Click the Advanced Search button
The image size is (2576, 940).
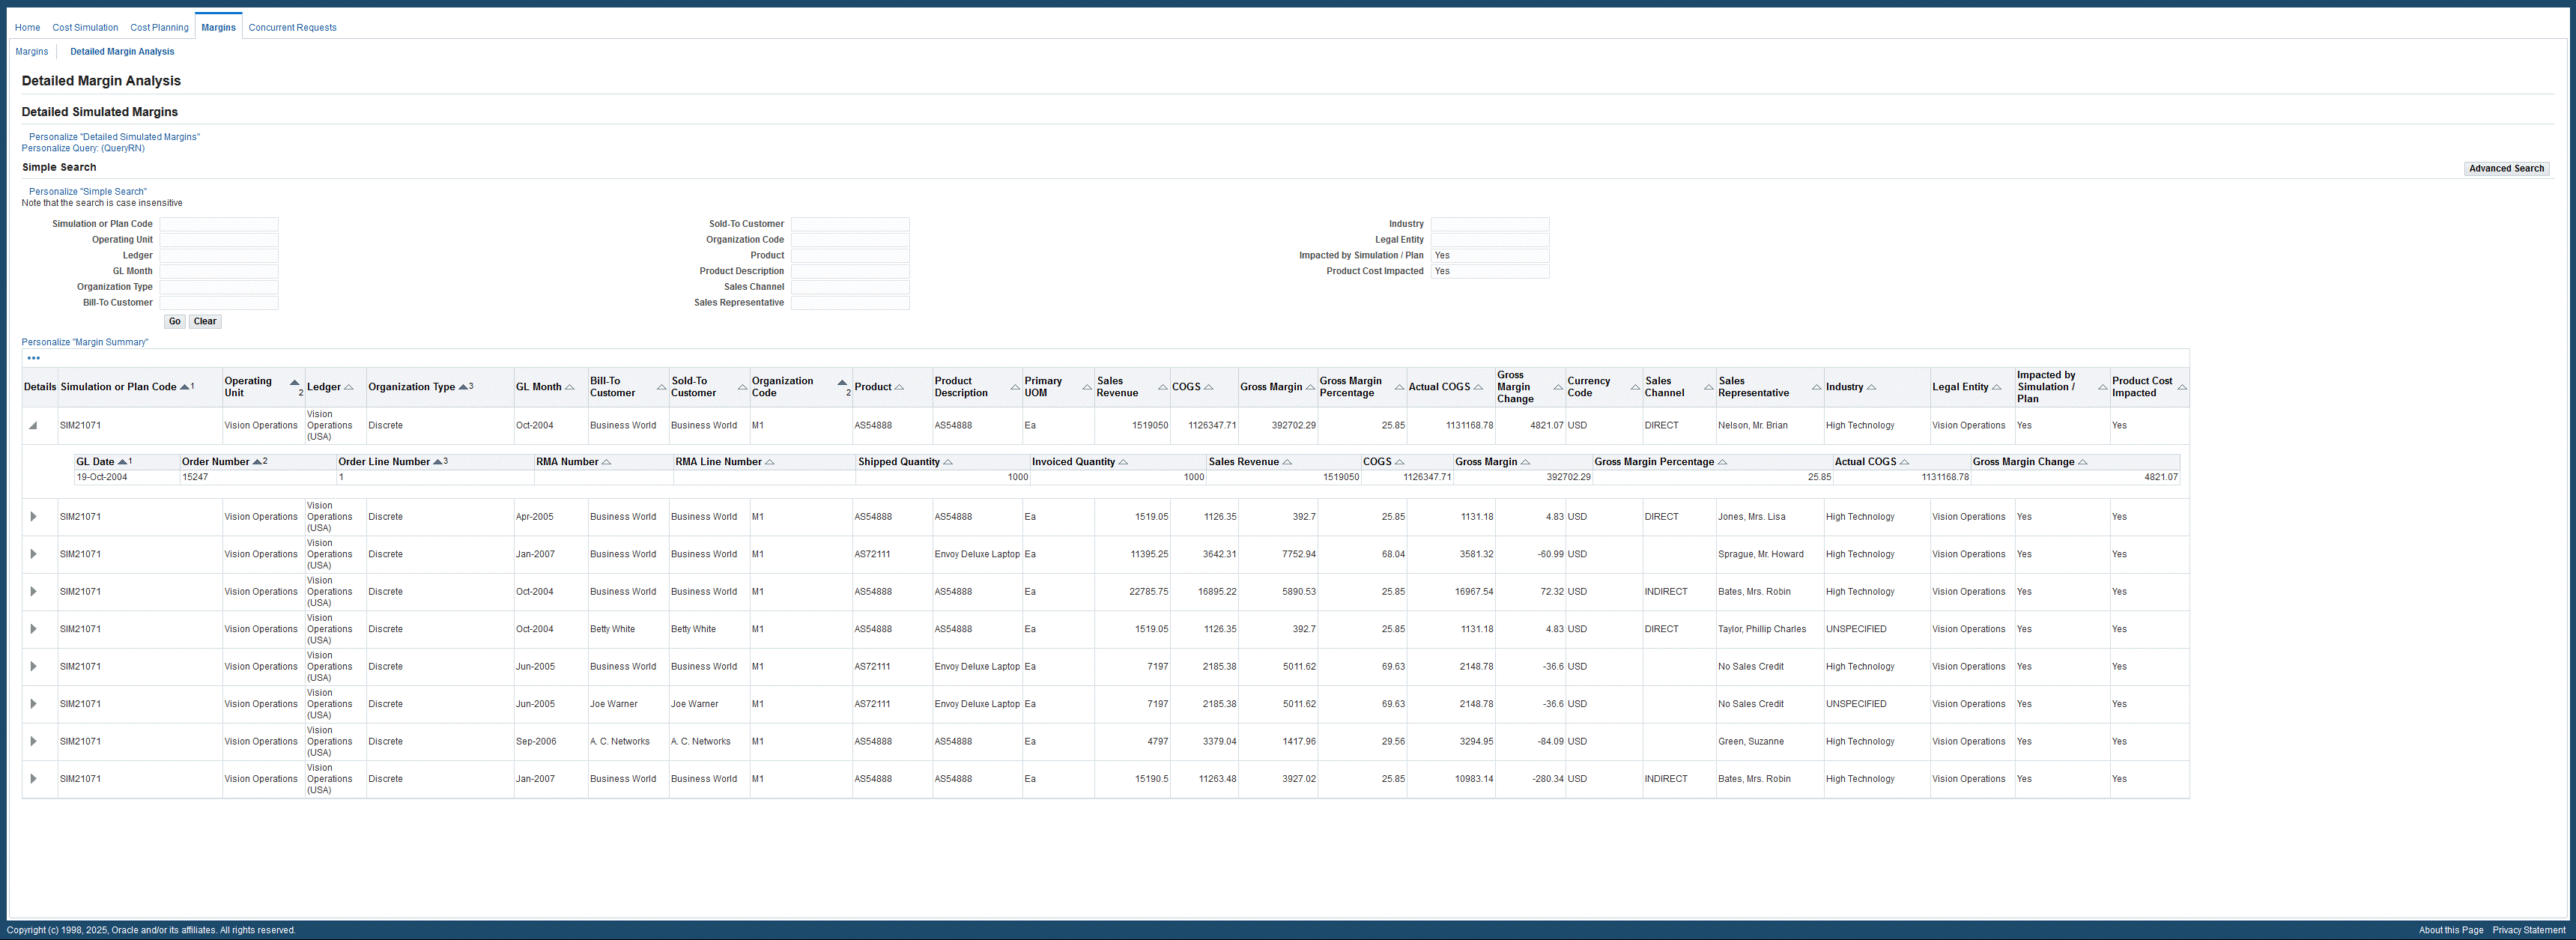[2506, 168]
